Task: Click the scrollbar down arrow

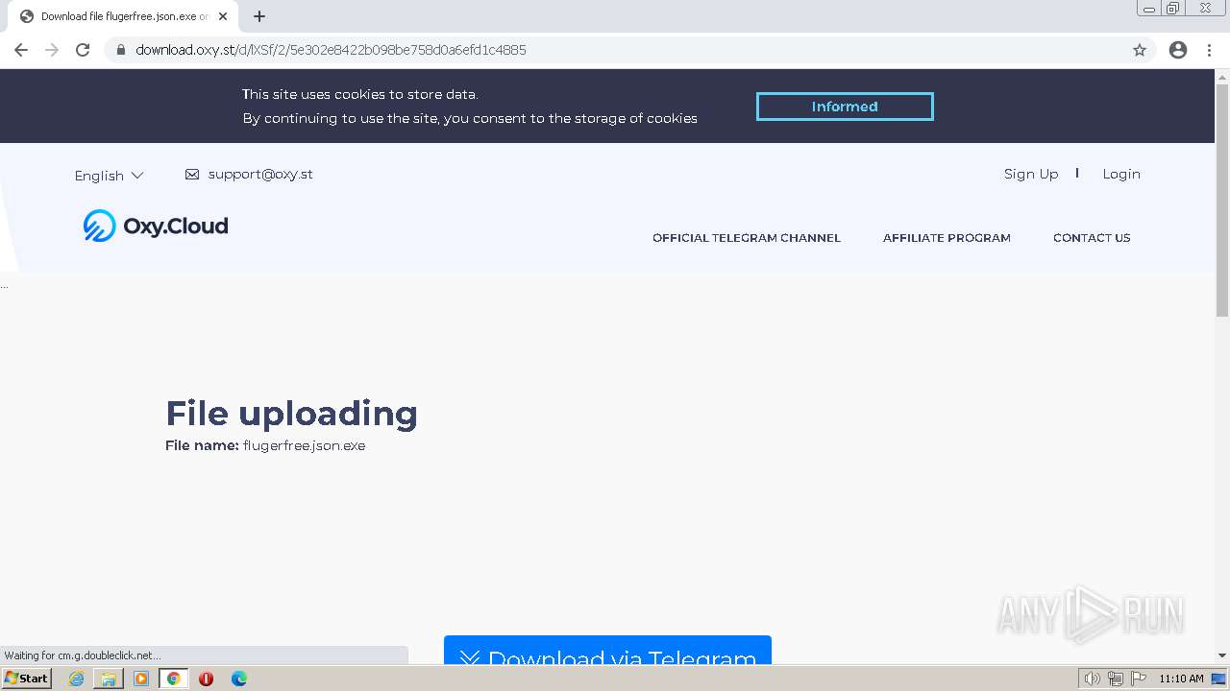Action: pyautogui.click(x=1222, y=656)
